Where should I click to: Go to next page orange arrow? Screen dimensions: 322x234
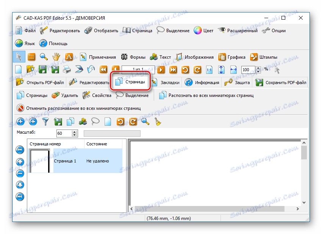tap(161, 70)
